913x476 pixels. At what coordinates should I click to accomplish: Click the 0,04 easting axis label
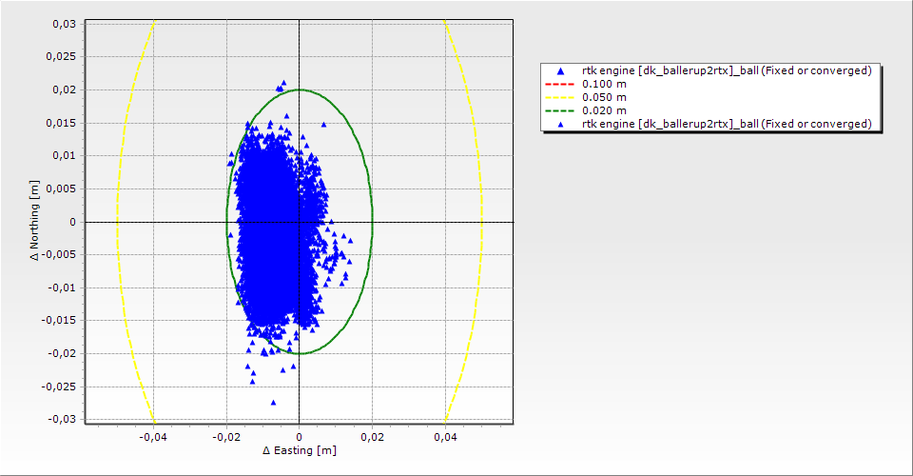coord(445,437)
